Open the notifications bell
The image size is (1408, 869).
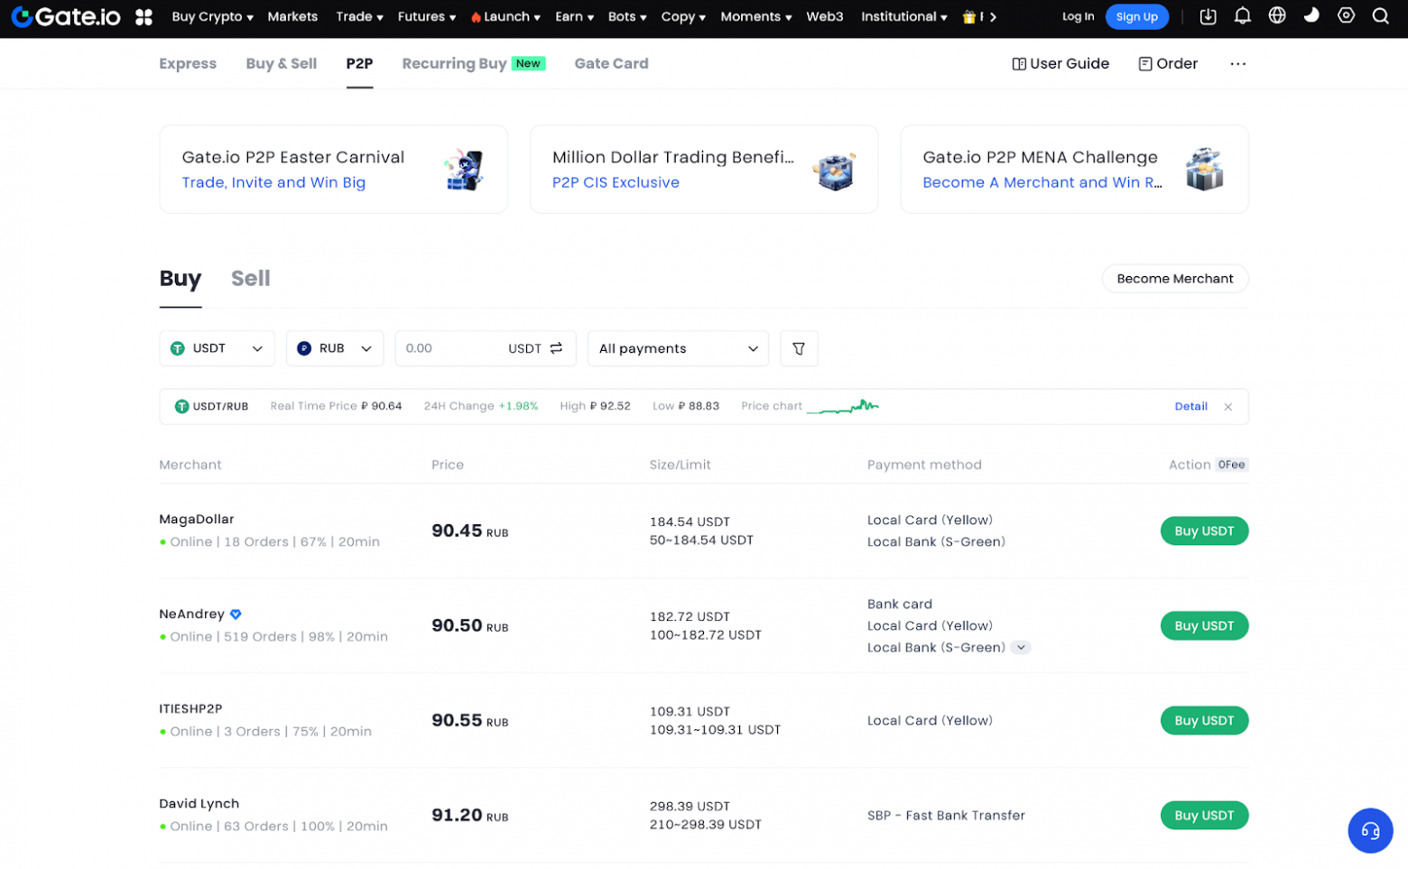point(1242,16)
